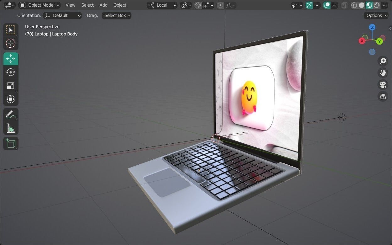
Task: Select the Measure tool
Action: 11,128
